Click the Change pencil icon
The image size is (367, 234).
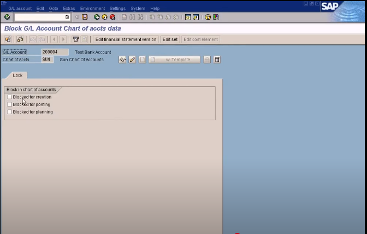(132, 60)
